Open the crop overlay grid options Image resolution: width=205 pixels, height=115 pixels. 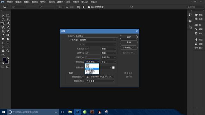pos(78,7)
